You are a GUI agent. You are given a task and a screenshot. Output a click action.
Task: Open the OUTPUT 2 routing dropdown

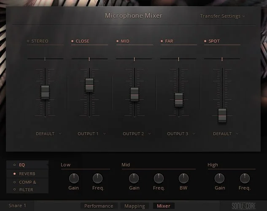pyautogui.click(x=137, y=134)
